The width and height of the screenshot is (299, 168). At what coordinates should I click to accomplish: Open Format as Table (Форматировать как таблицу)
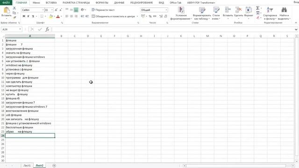(x=202, y=14)
